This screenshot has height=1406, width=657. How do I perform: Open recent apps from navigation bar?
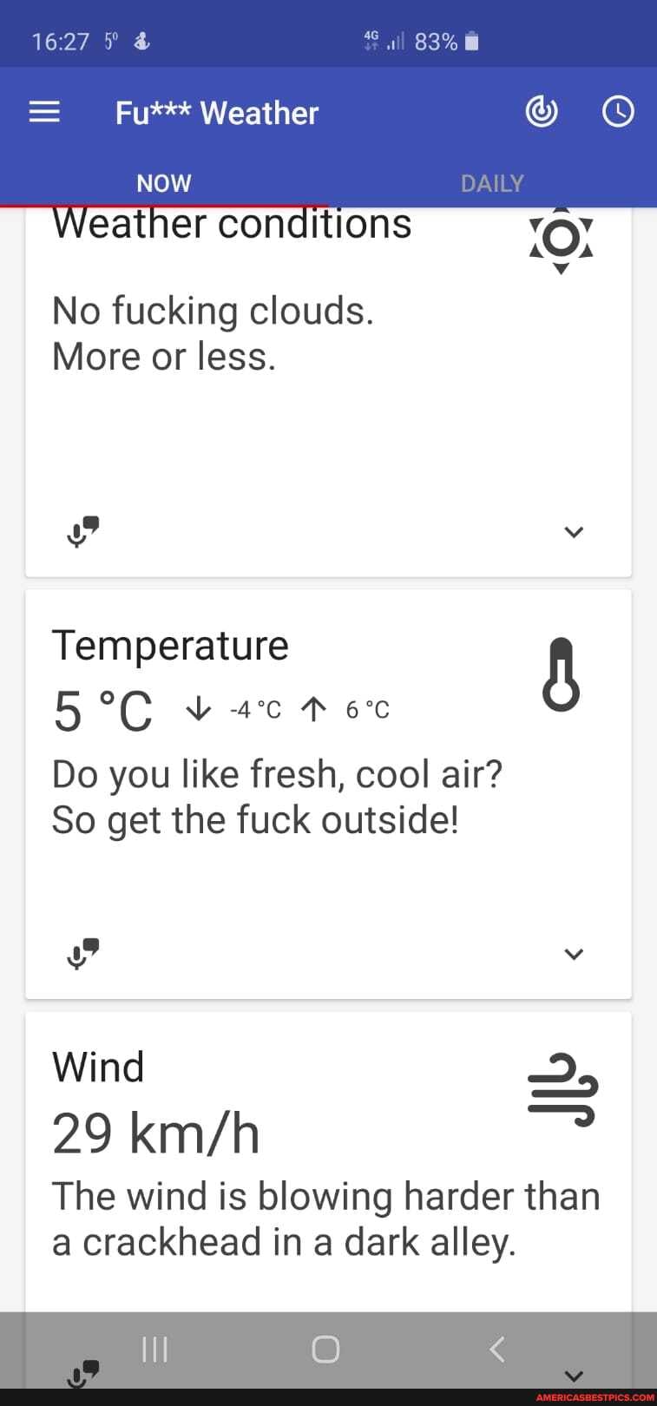(x=154, y=1349)
